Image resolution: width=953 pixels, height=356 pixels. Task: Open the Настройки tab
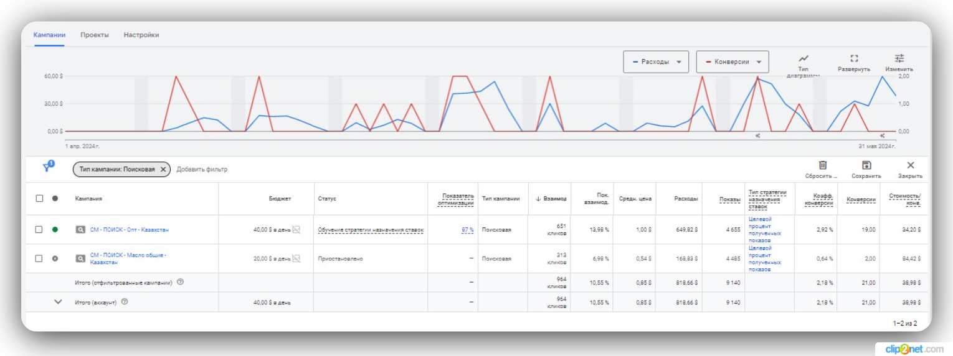[x=141, y=35]
